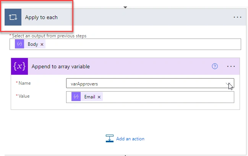The height and width of the screenshot is (156, 248).
Task: Open Append to array variable help
Action: tap(215, 66)
